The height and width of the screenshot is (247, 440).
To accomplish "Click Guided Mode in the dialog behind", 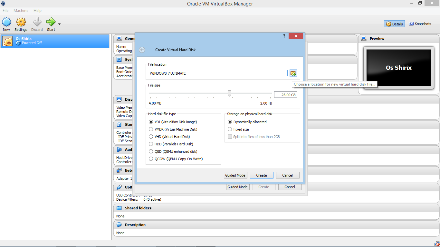I will (238, 187).
